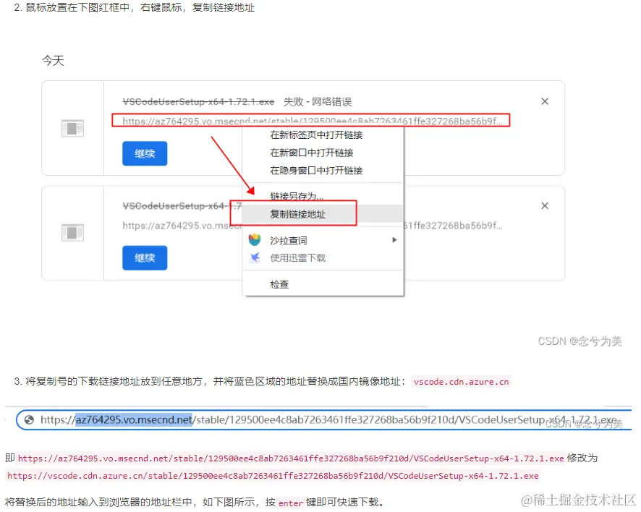Click the 沙拉查词 extension icon
The width and height of the screenshot is (641, 512).
(x=255, y=240)
